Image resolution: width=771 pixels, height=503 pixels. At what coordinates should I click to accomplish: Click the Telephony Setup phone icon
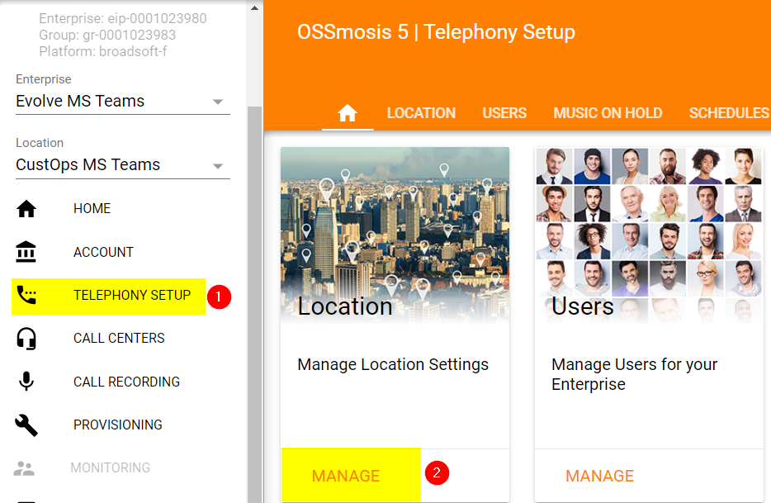pos(26,296)
